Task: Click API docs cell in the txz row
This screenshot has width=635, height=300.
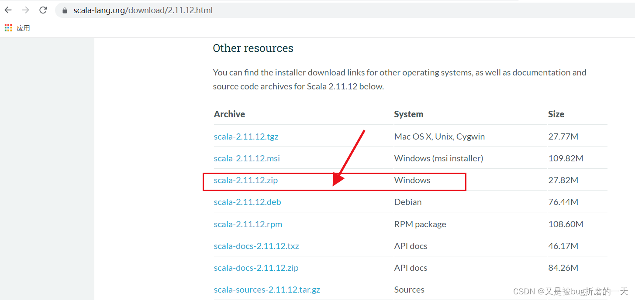Action: (411, 246)
